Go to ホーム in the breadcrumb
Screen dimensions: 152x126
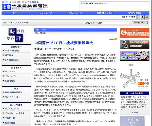coord(6,22)
